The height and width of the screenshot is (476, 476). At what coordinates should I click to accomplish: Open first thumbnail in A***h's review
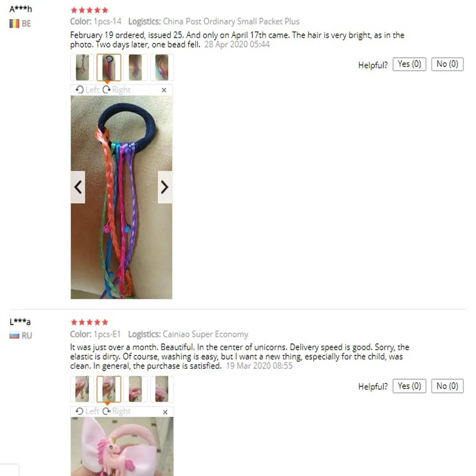[82, 68]
